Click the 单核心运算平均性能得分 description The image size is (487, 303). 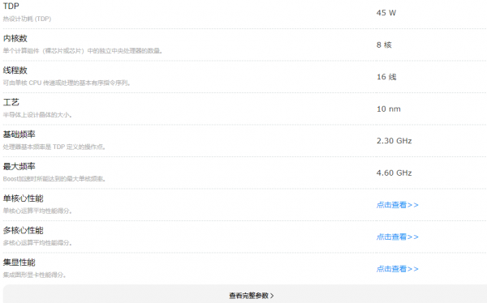[x=37, y=211]
